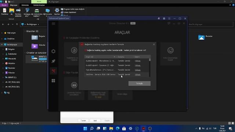235x132 pixels.
Task: Switch to the Görünüm ribbon tab
Action: click(25, 5)
